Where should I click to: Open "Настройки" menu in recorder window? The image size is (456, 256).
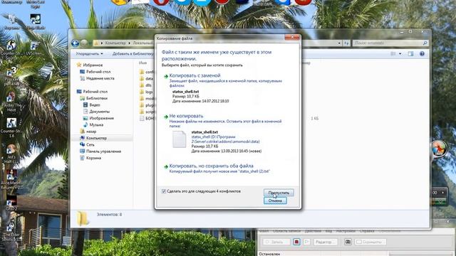click(x=346, y=231)
